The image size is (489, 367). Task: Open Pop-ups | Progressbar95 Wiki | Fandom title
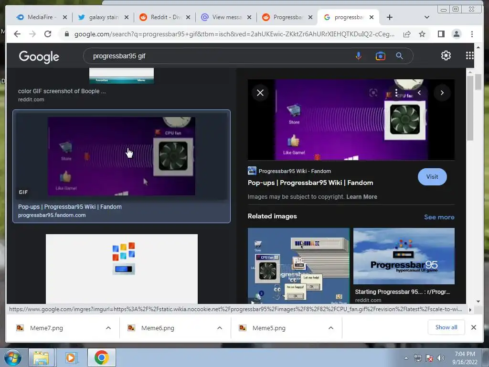[x=310, y=183]
